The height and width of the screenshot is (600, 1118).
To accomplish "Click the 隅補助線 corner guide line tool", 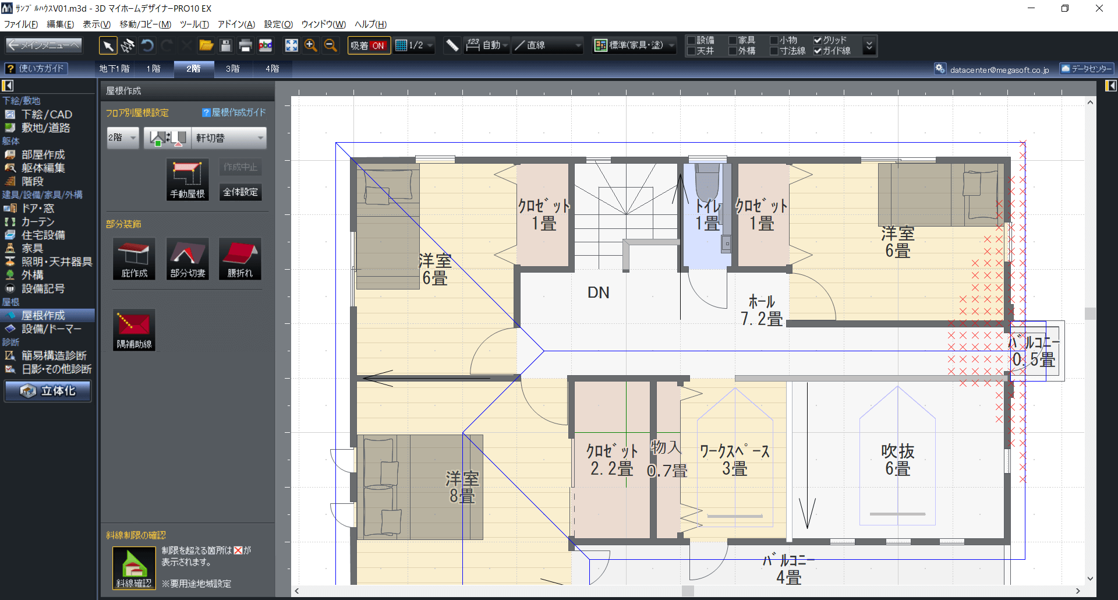I will click(x=134, y=330).
